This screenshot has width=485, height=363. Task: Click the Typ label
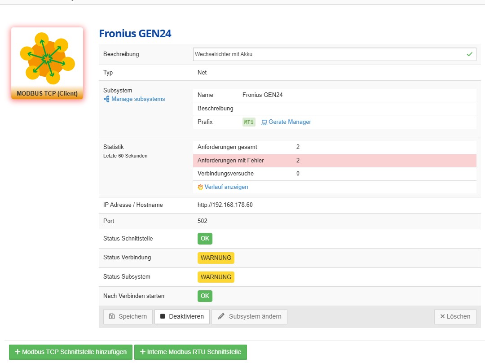point(108,73)
